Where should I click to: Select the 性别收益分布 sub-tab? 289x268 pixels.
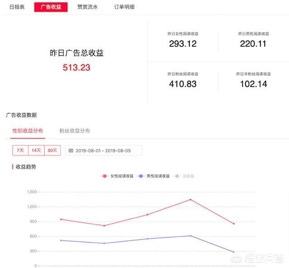click(28, 131)
